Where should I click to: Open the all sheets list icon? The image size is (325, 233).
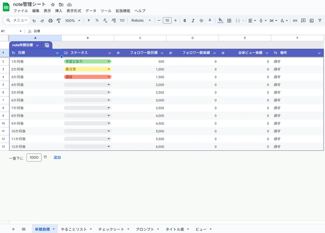tap(24, 229)
